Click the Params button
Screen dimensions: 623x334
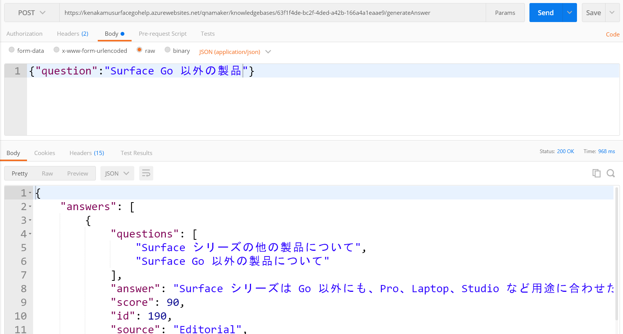click(505, 13)
